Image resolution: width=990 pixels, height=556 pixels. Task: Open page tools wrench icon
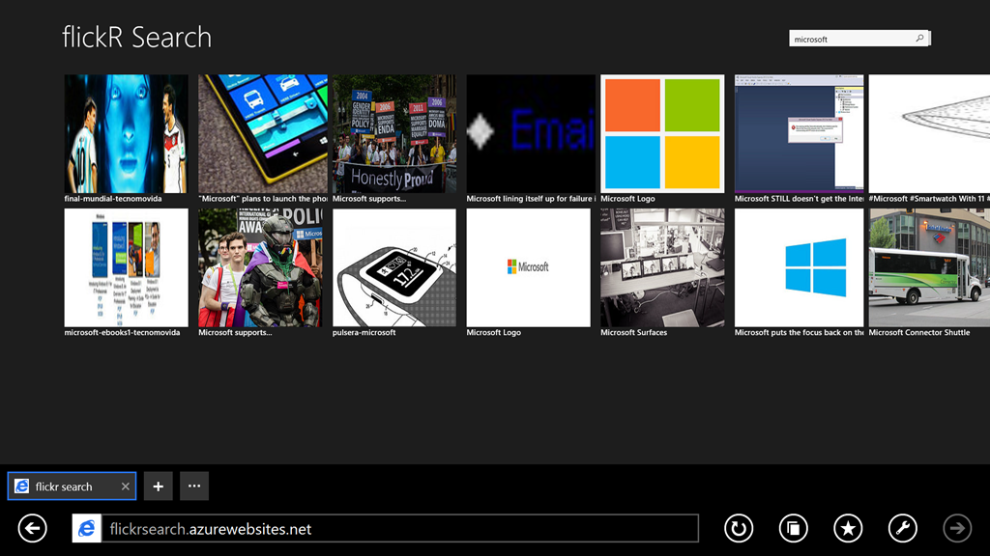click(x=903, y=528)
